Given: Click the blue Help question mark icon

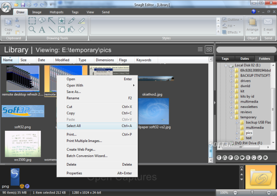Looking at the screenshot, I should (254, 12).
